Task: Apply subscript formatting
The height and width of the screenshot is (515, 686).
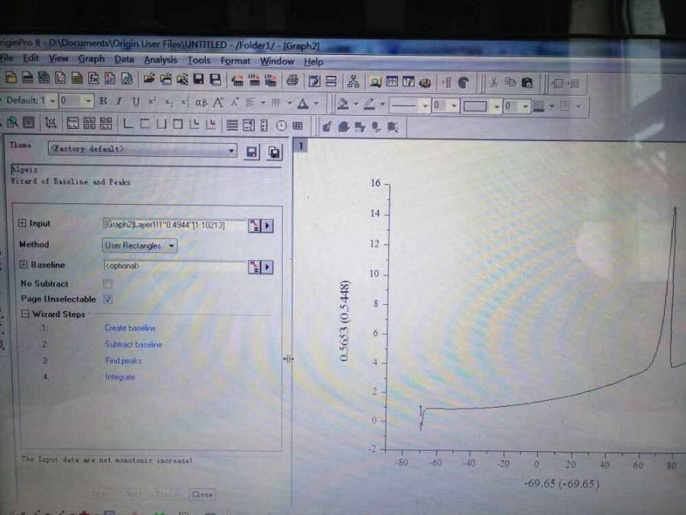Action: (x=169, y=102)
